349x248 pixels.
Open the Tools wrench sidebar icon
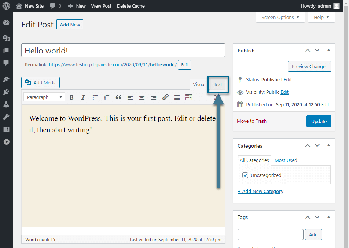pos(6,117)
